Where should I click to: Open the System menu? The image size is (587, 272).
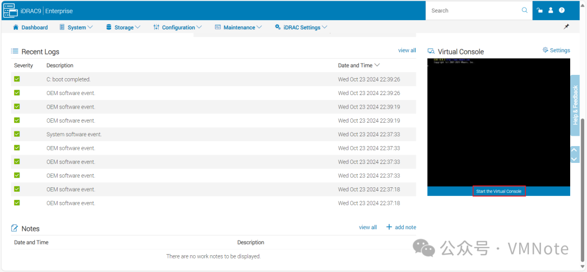click(x=77, y=27)
